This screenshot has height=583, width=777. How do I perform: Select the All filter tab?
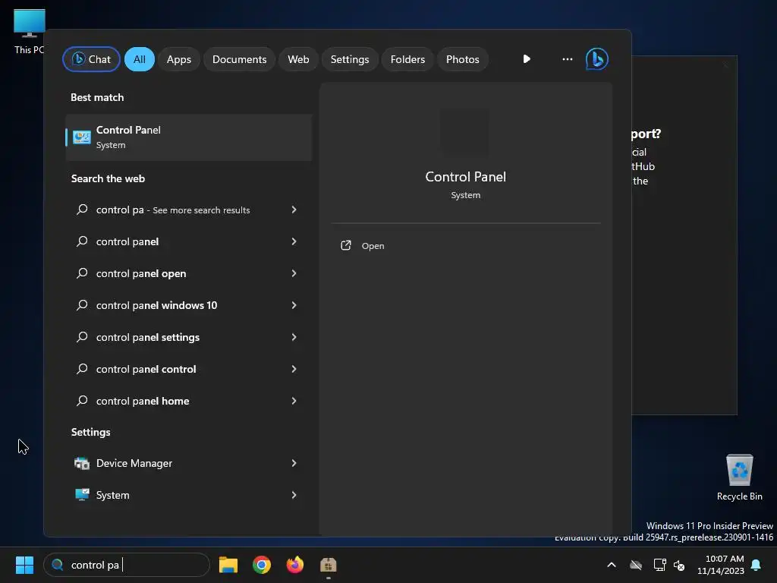pos(140,59)
